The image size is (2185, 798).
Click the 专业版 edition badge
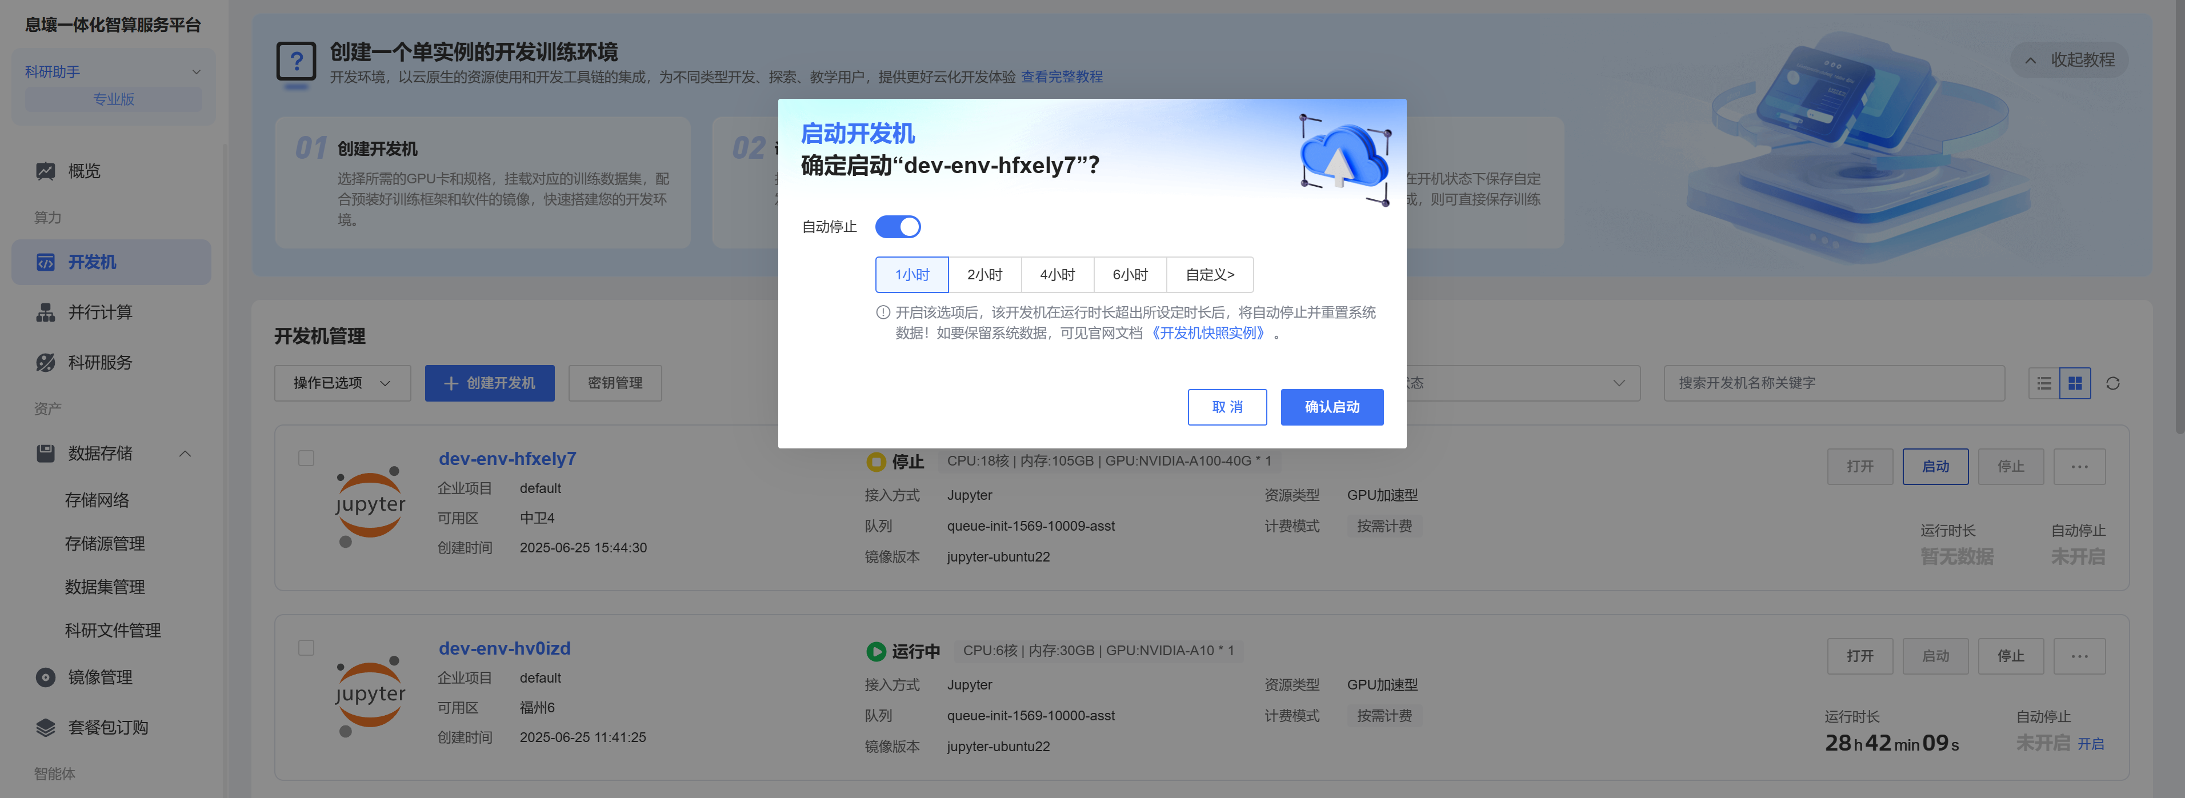(114, 99)
